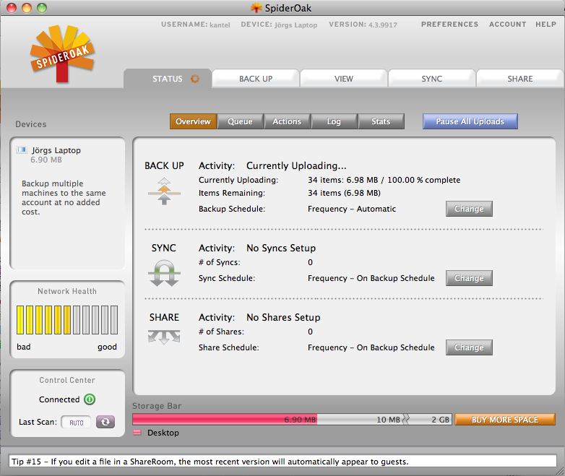Click the '34 items (6.98 MB)' remaining value
The image size is (565, 476).
(344, 193)
